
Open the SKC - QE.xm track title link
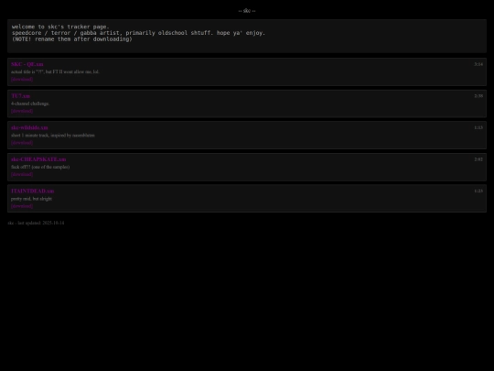pyautogui.click(x=27, y=64)
